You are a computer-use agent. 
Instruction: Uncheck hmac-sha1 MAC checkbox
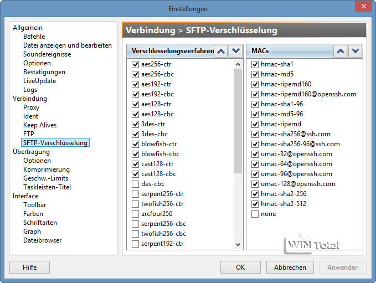[x=255, y=64]
